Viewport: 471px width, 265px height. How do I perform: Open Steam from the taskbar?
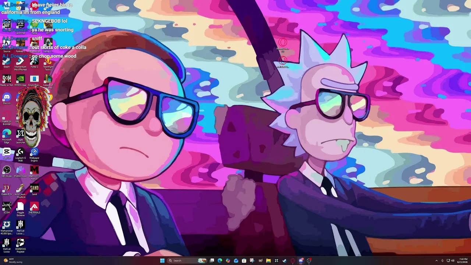(x=284, y=261)
